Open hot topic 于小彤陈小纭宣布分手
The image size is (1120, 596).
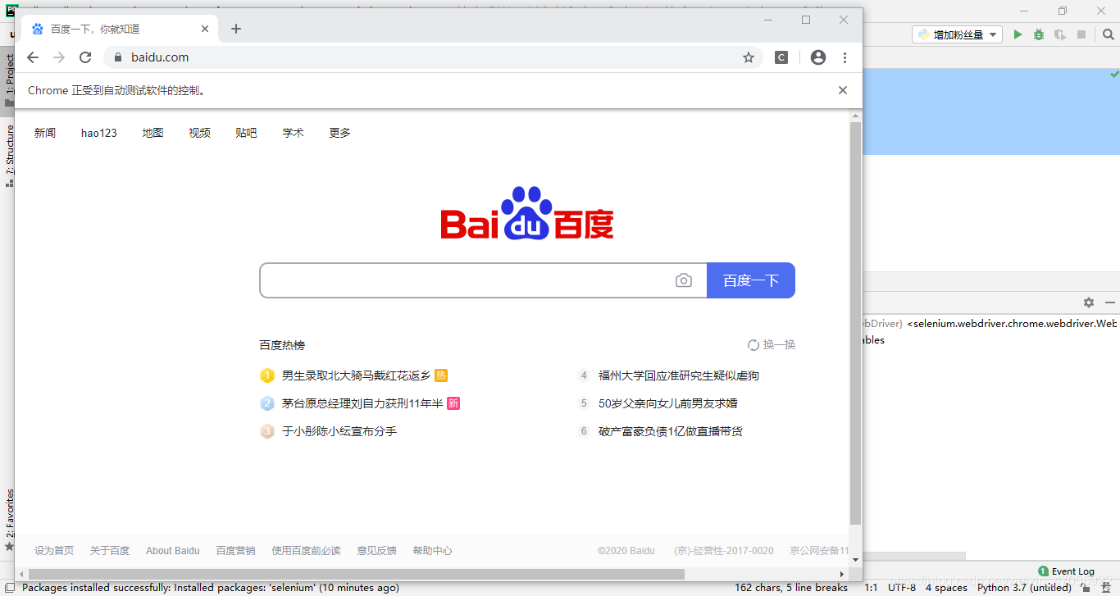point(339,431)
